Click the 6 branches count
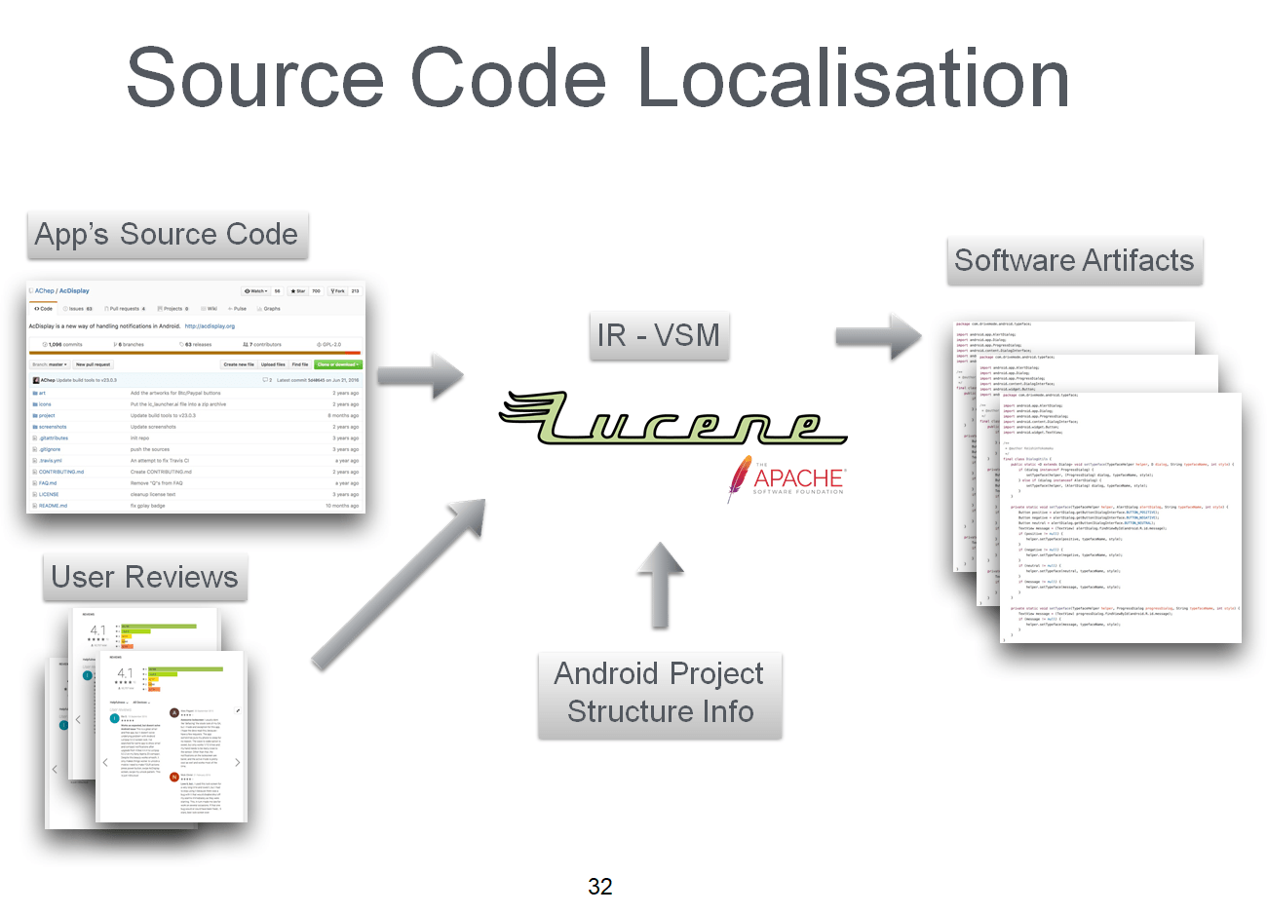Screen dimensions: 1267x914 [130, 344]
